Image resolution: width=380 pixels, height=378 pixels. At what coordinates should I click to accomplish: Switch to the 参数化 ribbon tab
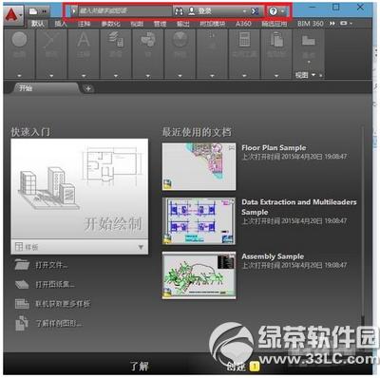pyautogui.click(x=110, y=24)
